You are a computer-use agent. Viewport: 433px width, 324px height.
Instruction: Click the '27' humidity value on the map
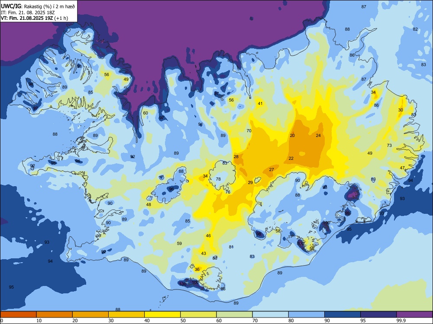[x=271, y=170]
